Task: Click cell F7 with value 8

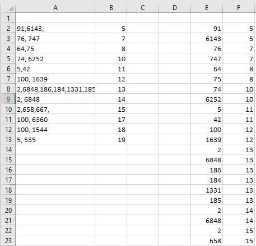Action: tap(239, 79)
